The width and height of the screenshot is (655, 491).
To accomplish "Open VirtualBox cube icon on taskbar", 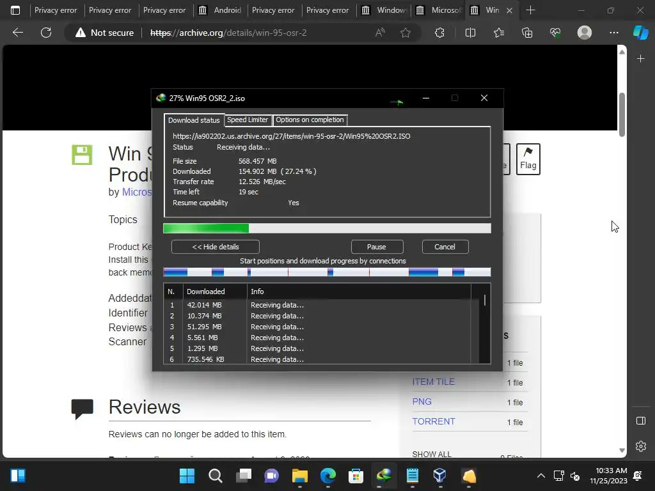I will click(440, 476).
